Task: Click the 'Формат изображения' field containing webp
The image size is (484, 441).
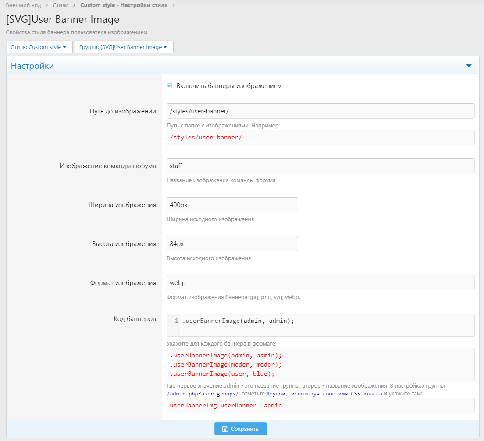Action: click(320, 283)
